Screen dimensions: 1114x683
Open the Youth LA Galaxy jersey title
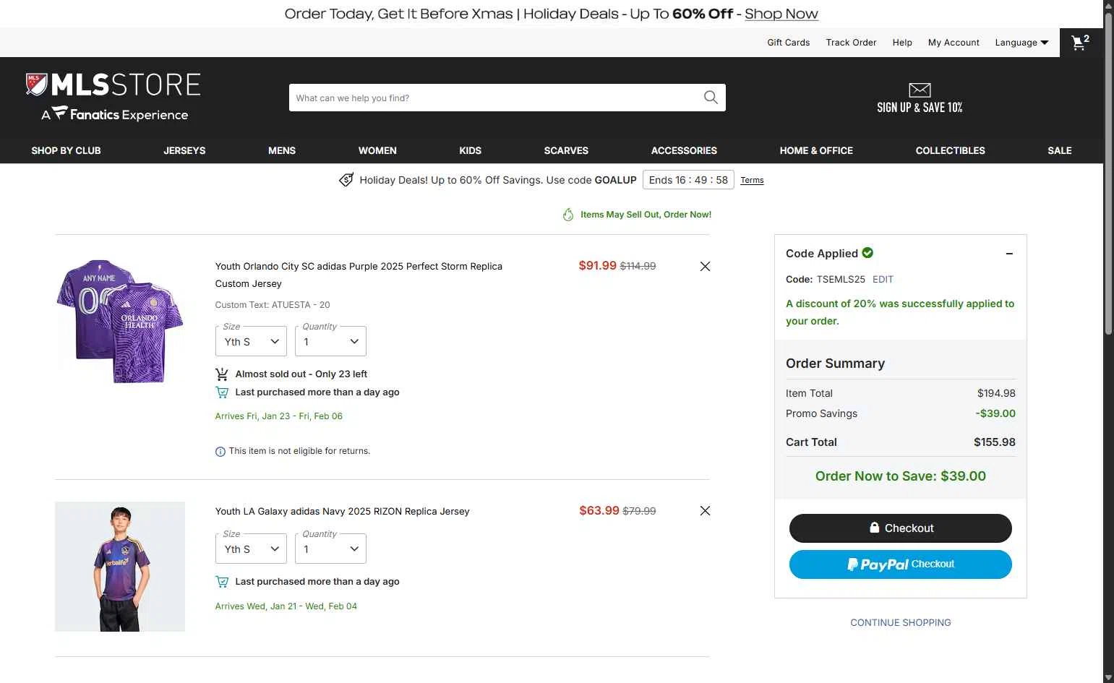[342, 511]
